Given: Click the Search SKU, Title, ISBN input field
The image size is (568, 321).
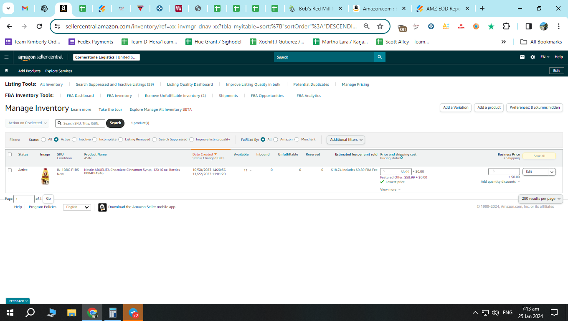Looking at the screenshot, I should pyautogui.click(x=80, y=123).
